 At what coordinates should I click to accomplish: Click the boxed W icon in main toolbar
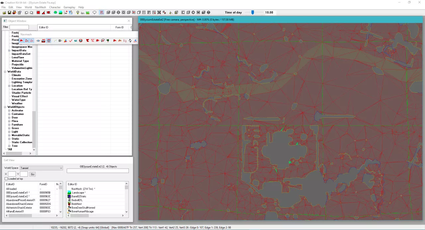coord(198,13)
